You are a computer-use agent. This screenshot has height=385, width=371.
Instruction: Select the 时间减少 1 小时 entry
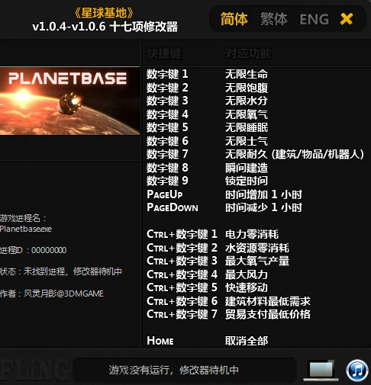click(263, 207)
